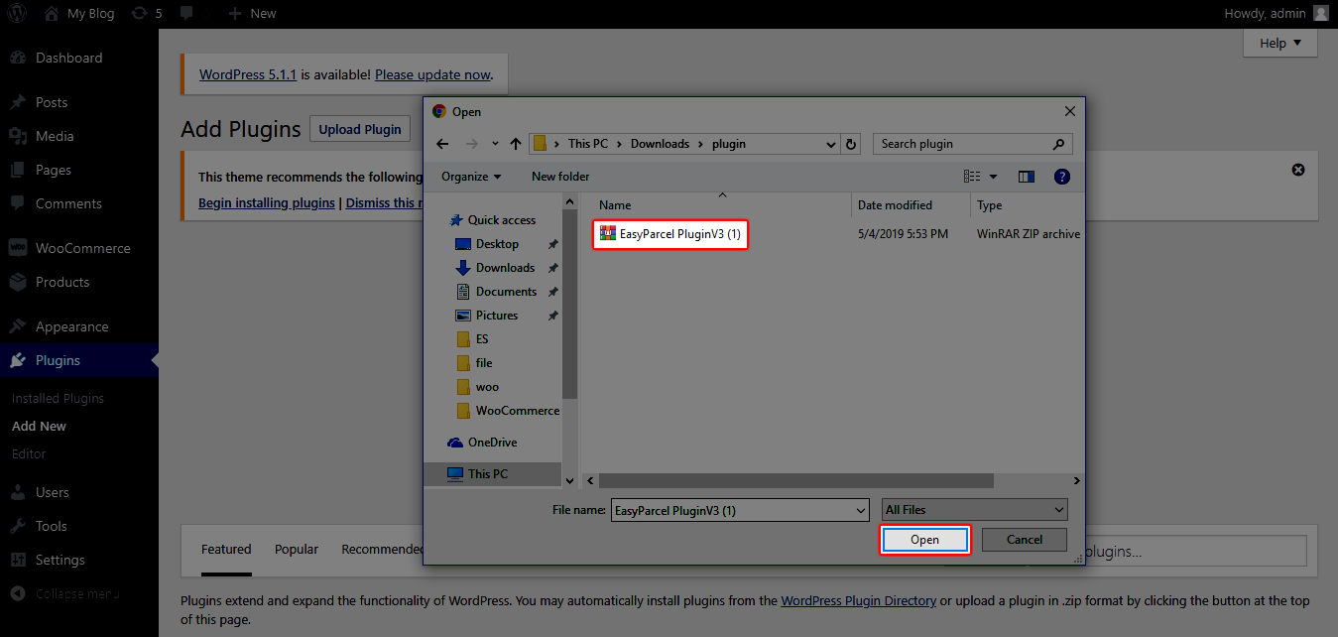Dismiss the theme notice with X icon

(x=1298, y=170)
